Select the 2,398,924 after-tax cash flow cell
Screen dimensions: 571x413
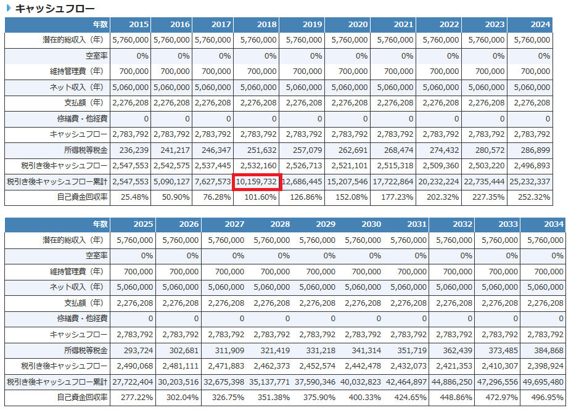pos(543,366)
